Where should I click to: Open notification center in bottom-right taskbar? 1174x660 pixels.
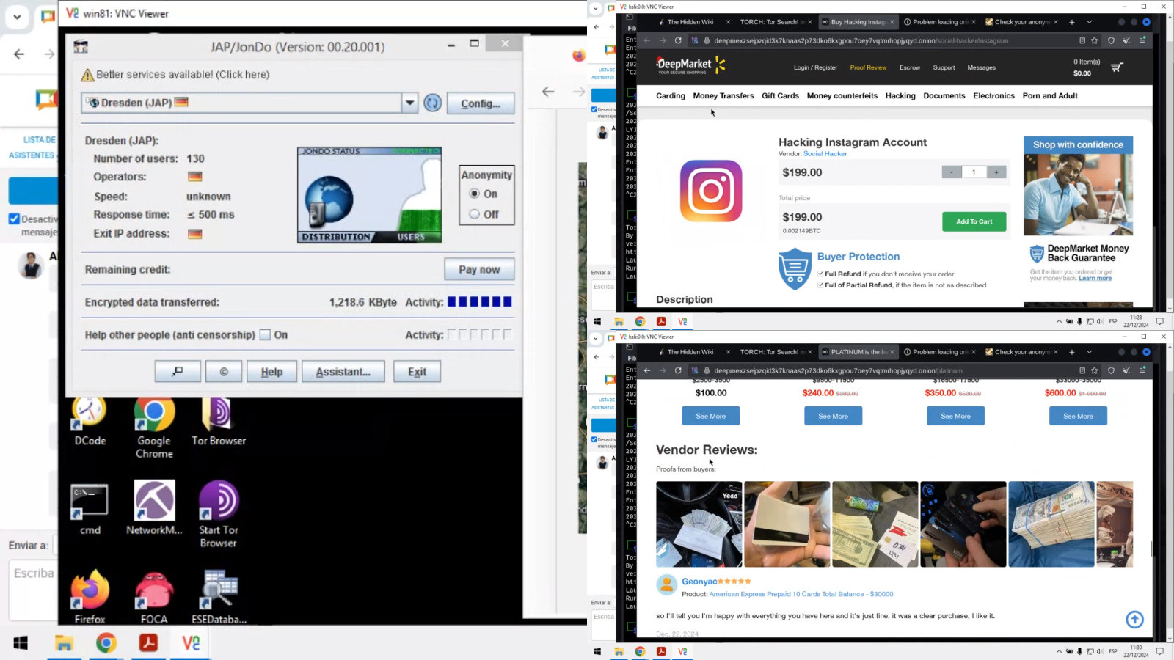coord(1160,651)
